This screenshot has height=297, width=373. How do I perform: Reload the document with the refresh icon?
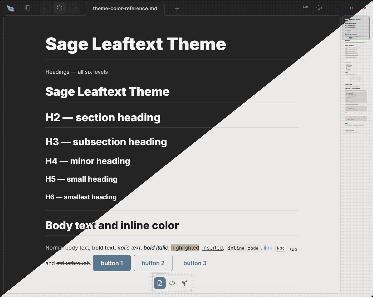coord(60,8)
